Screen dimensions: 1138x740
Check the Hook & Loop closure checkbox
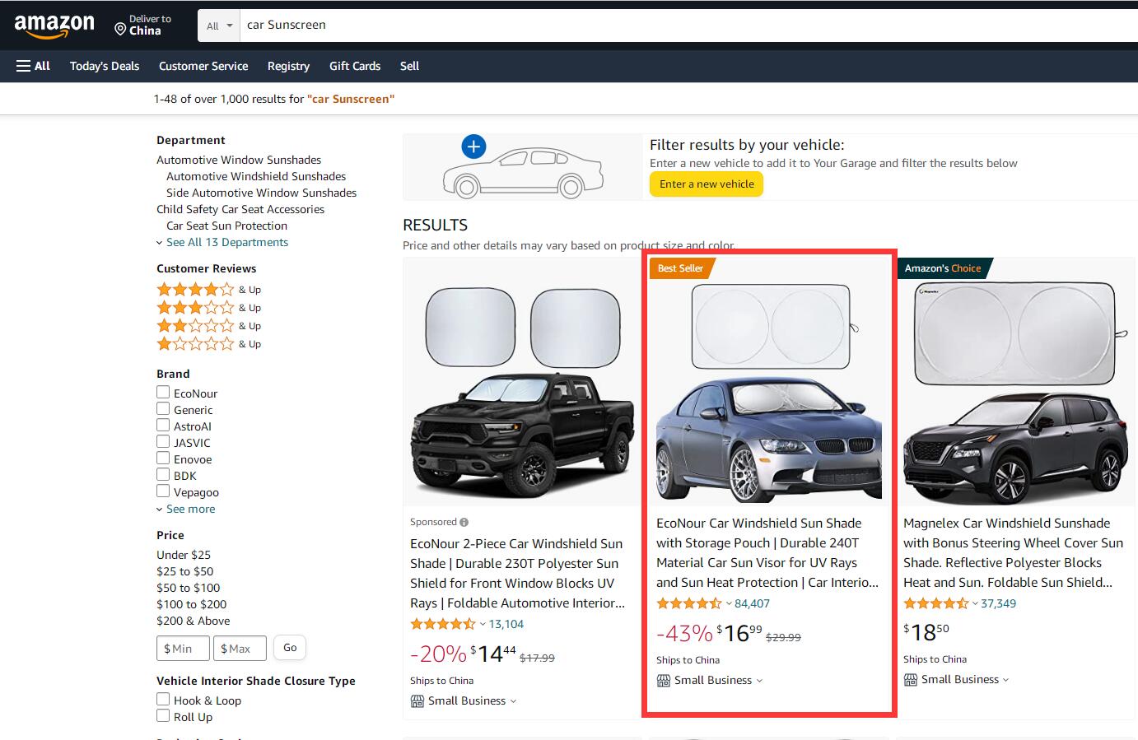point(163,700)
